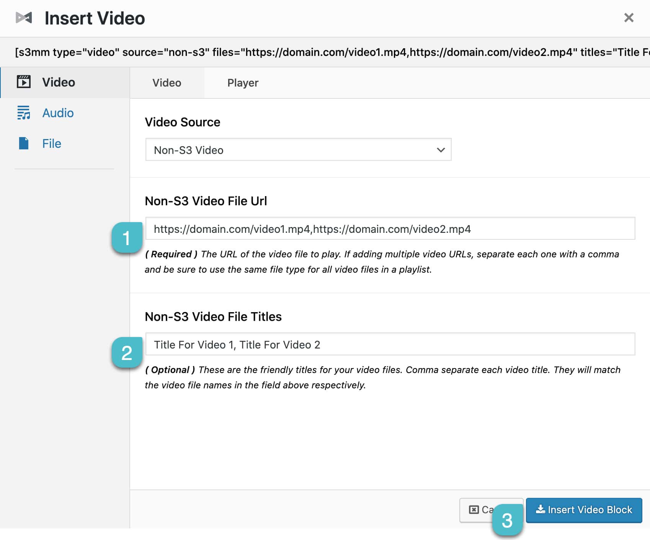
Task: Click the Non-S3 Video File Titles heading
Action: pyautogui.click(x=213, y=317)
